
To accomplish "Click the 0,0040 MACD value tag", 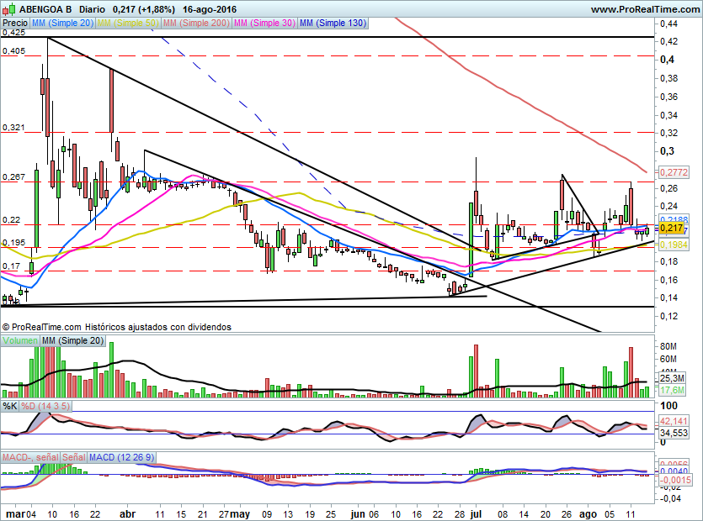I will [674, 471].
